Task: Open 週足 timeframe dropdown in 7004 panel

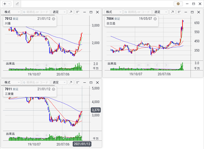Action: (160, 12)
